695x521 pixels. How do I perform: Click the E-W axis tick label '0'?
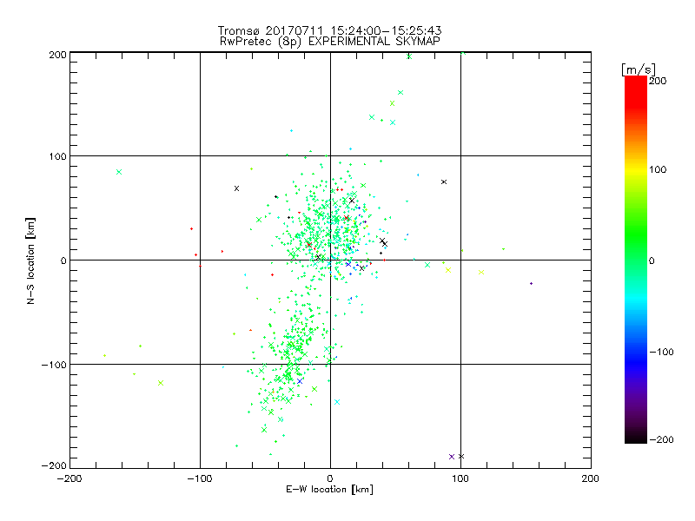point(330,478)
